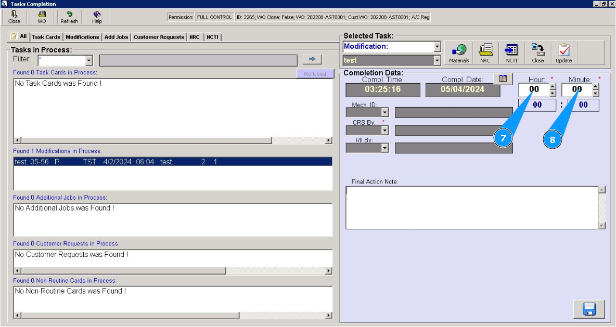The width and height of the screenshot is (616, 327).
Task: Click the floppy disk save icon
Action: click(x=589, y=309)
